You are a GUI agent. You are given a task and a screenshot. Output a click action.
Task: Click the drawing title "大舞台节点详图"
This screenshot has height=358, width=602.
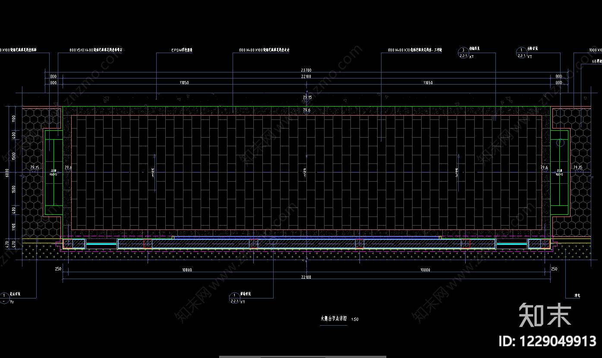[x=334, y=319]
